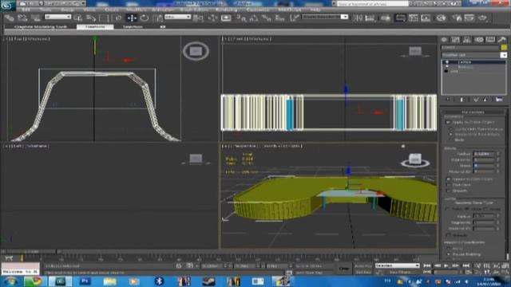Select the Both geometry option
The height and width of the screenshot is (287, 511).
click(x=450, y=140)
